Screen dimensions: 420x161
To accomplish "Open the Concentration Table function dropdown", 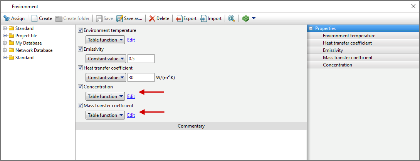I will pyautogui.click(x=105, y=96).
